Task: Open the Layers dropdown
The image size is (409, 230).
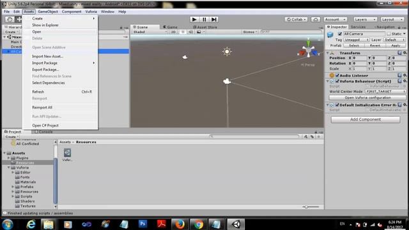Action: click(365, 19)
